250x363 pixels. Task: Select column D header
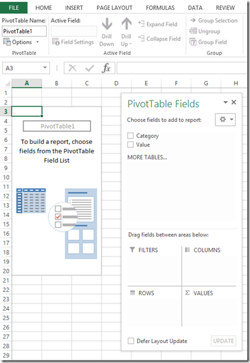(x=116, y=83)
